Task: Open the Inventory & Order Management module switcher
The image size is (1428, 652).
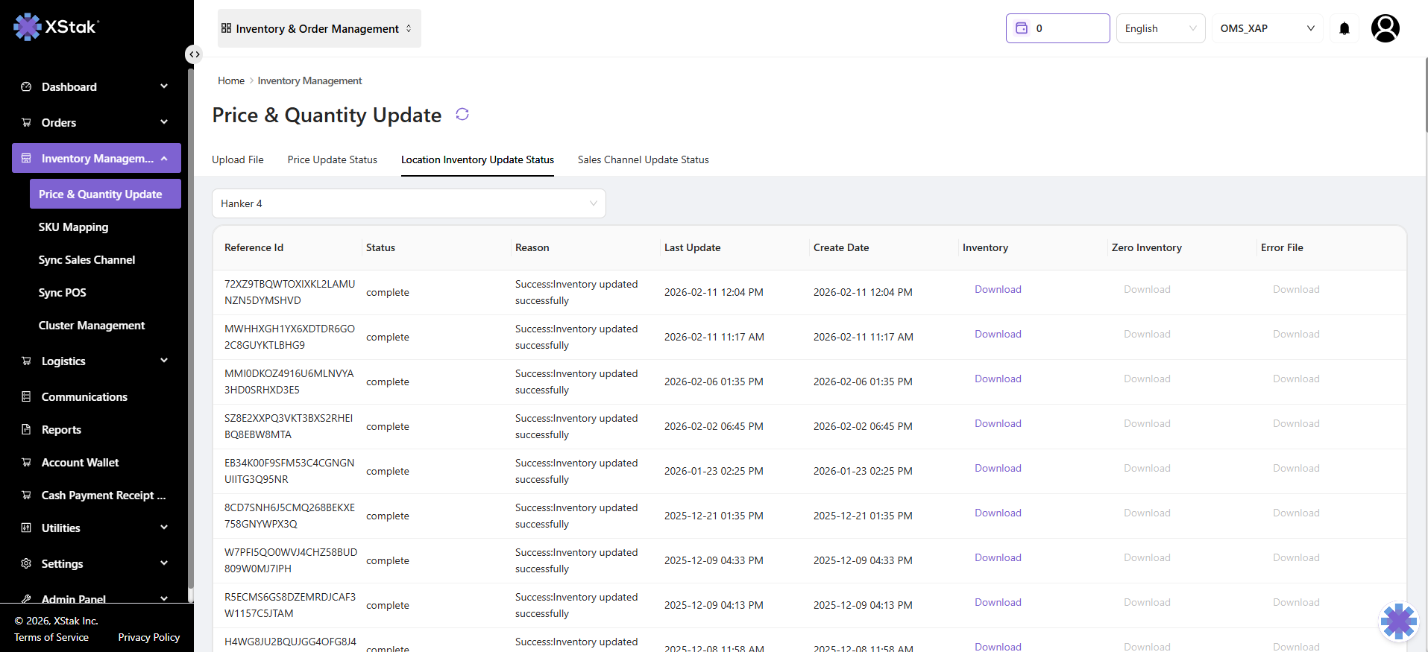Action: [x=318, y=29]
